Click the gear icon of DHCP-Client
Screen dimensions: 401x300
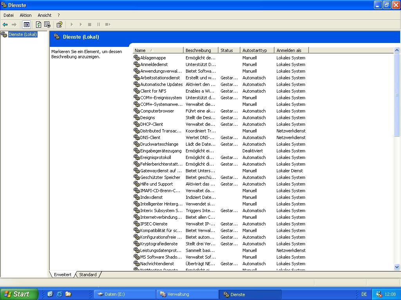coord(137,124)
